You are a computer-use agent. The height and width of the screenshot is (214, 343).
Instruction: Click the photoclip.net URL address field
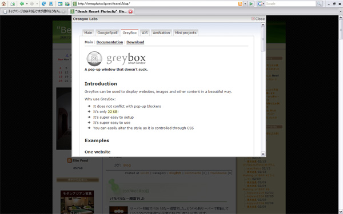[x=158, y=4]
